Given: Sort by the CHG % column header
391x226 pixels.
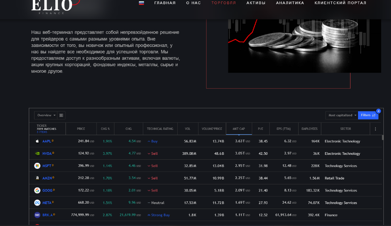Looking at the screenshot, I should coord(105,129).
